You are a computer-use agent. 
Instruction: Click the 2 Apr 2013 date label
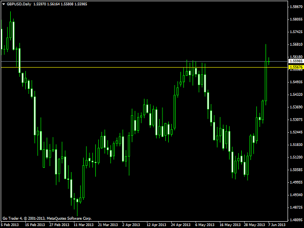click(131, 225)
